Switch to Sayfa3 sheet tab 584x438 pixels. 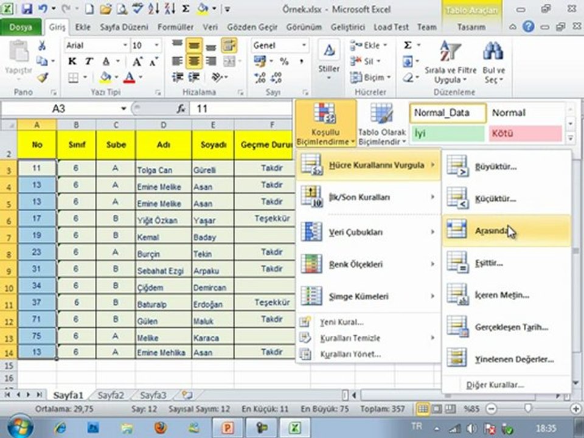tap(153, 395)
